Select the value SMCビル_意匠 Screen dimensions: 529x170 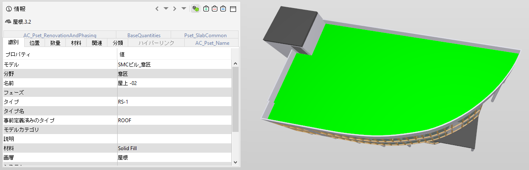(x=134, y=65)
